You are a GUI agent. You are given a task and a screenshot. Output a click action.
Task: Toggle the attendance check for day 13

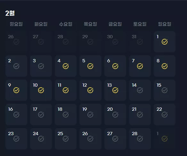tap(115, 90)
